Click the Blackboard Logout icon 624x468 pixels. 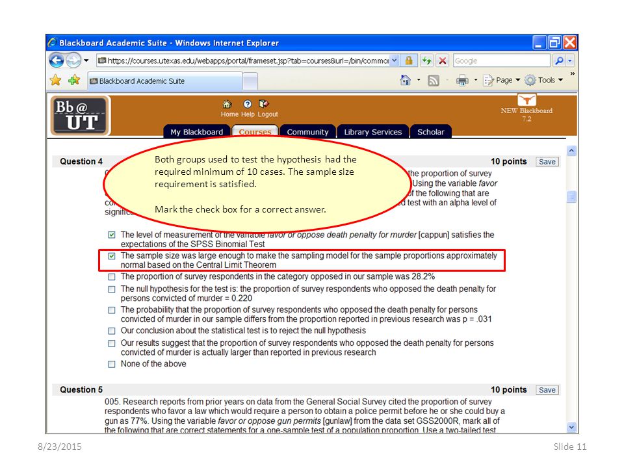pyautogui.click(x=263, y=104)
